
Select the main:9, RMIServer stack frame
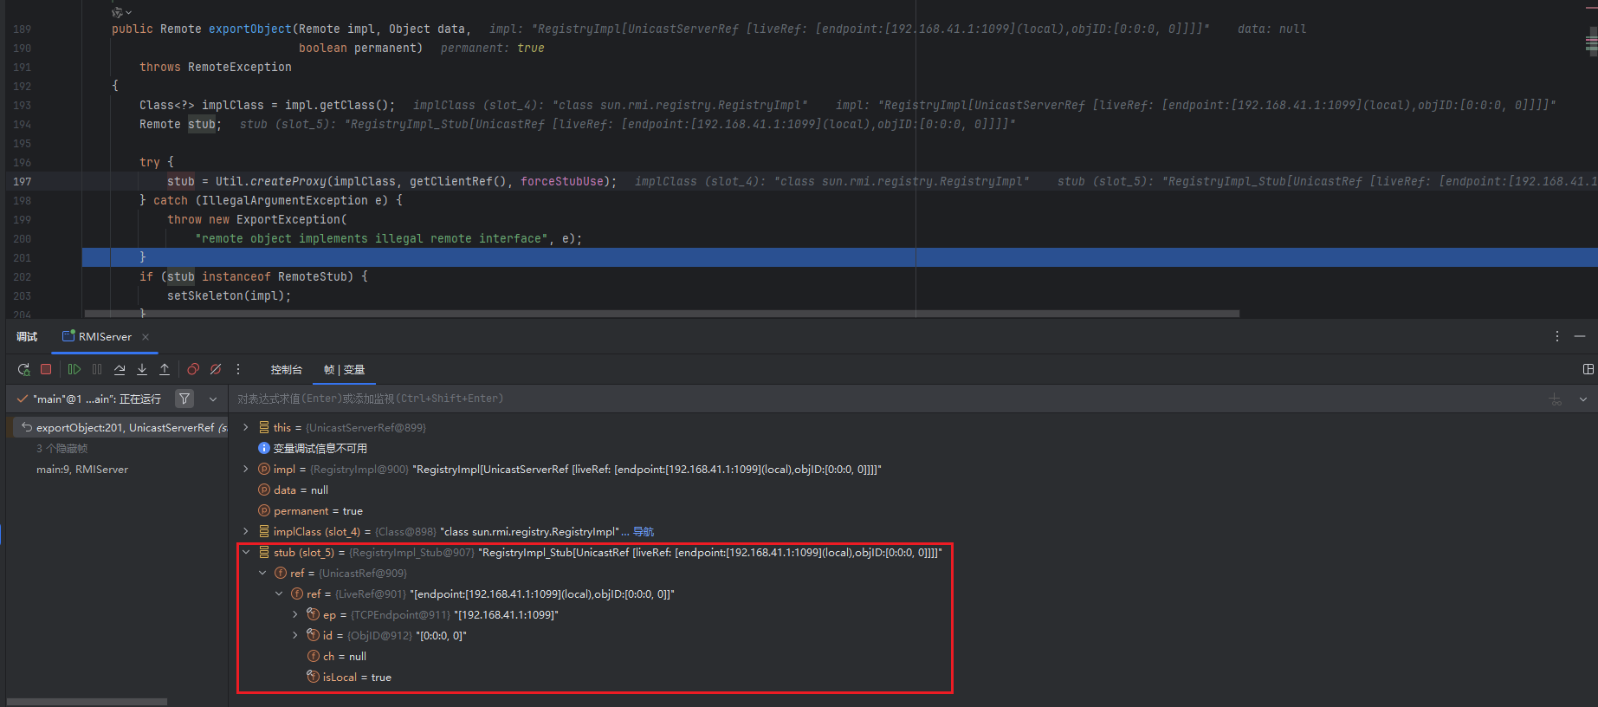click(82, 469)
